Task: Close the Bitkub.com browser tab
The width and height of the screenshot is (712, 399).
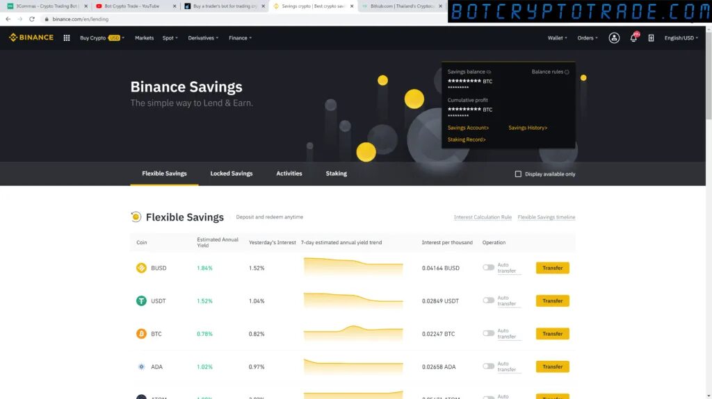Action: click(440, 6)
